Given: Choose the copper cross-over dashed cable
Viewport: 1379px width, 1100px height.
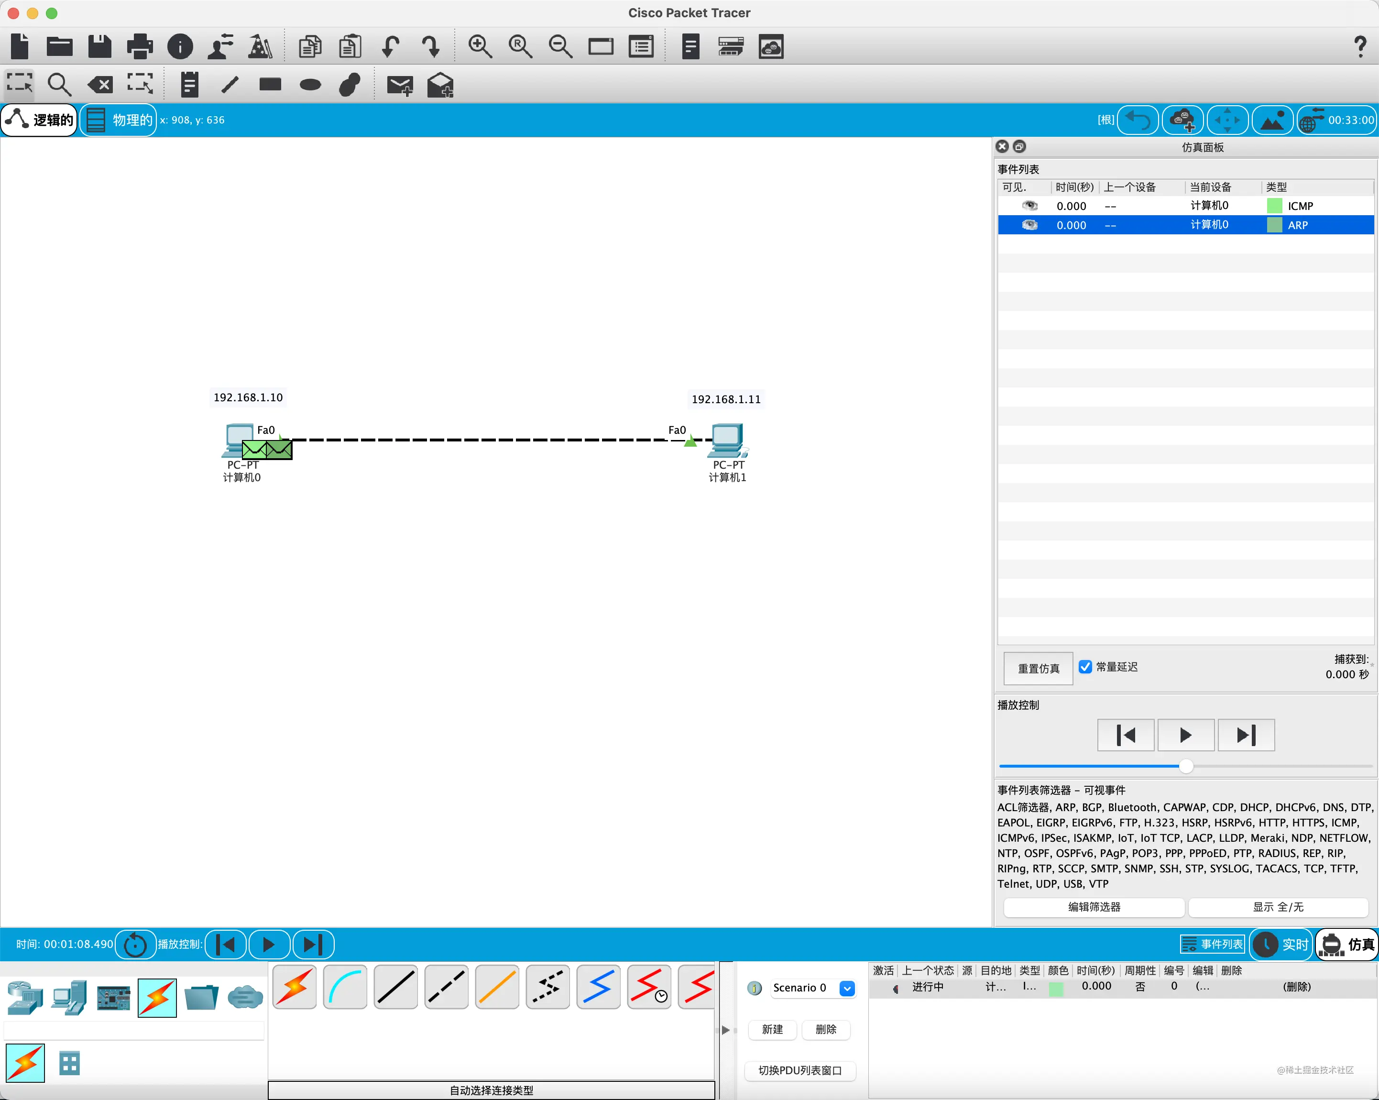Looking at the screenshot, I should (447, 987).
